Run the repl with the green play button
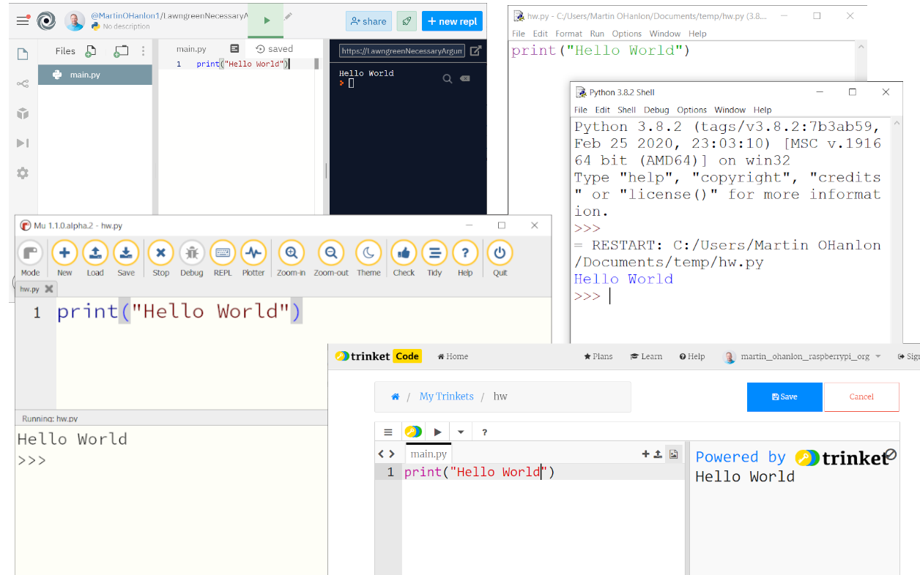Screen dimensions: 920x575 [x=266, y=20]
